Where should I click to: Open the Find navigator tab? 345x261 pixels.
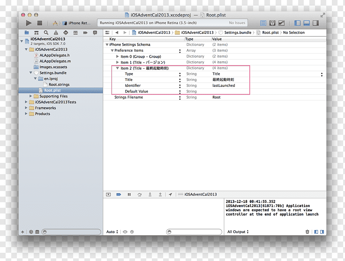pos(46,33)
